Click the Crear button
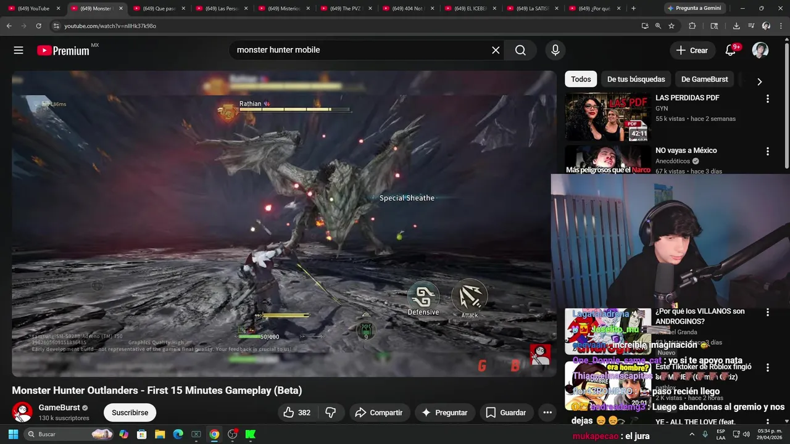 click(692, 51)
